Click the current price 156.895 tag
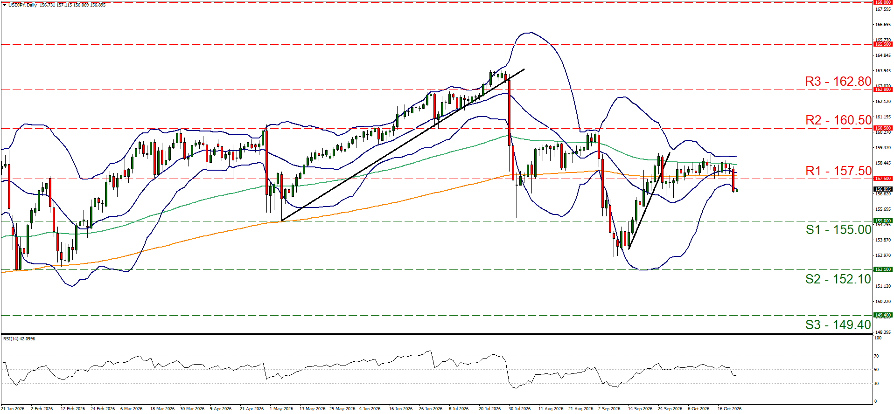 883,189
